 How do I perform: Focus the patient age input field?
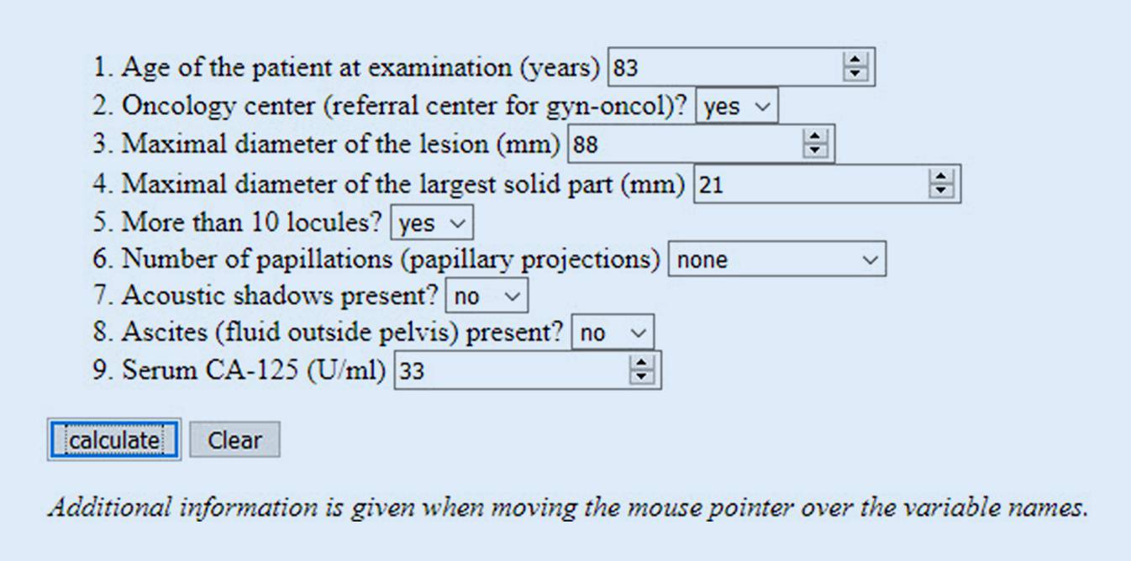coord(723,67)
